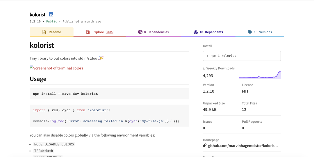314x157 pixels.
Task: Switch to the Explore tab
Action: pyautogui.click(x=99, y=32)
